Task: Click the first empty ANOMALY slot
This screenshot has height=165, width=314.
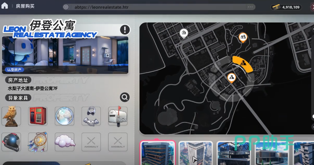Action: coord(91,142)
